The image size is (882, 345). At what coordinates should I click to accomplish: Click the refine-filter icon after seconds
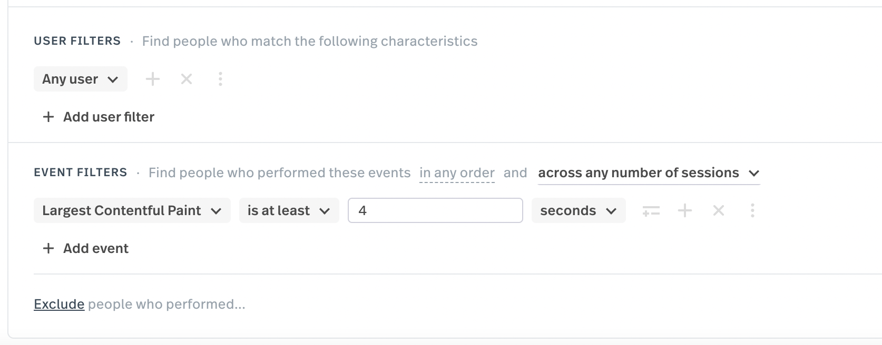(651, 211)
